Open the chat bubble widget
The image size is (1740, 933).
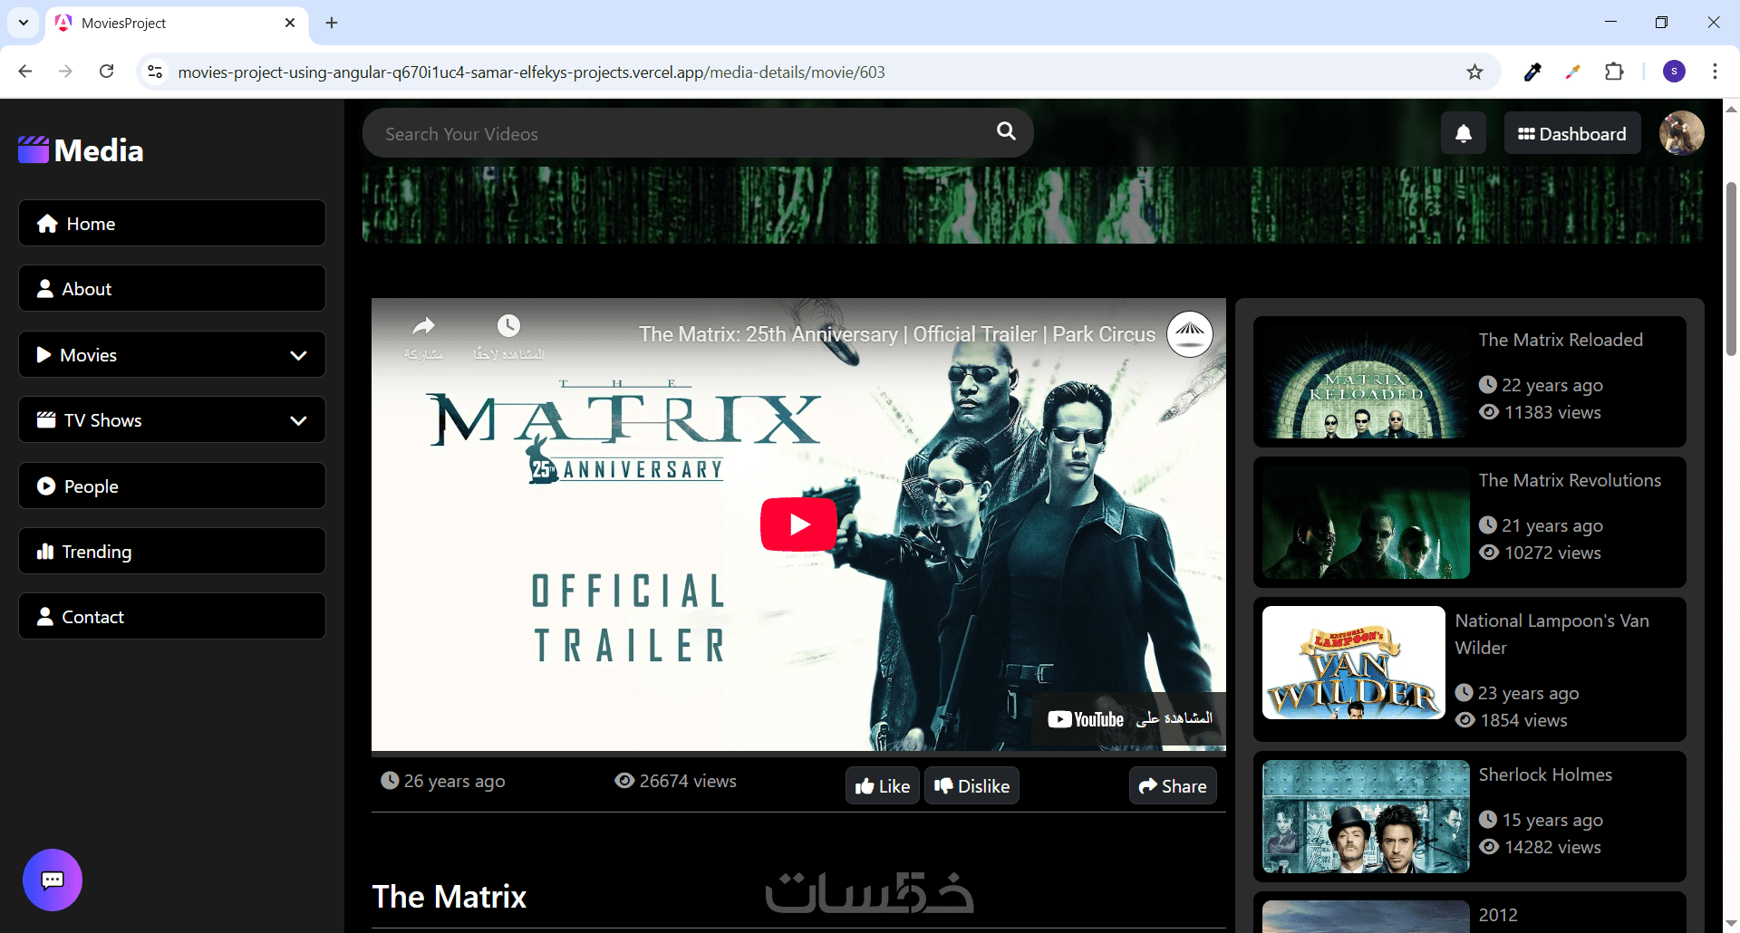[53, 880]
